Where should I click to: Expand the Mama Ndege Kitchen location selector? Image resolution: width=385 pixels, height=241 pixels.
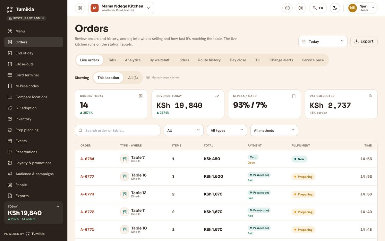coord(121,8)
